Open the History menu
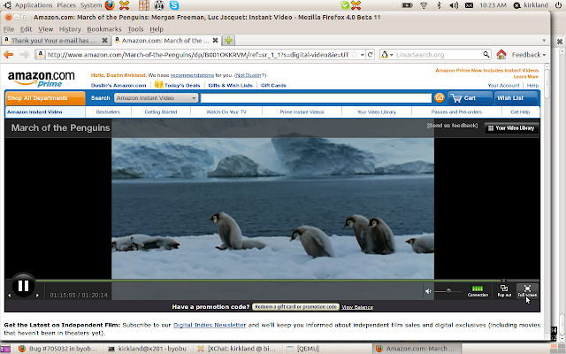 (x=70, y=29)
